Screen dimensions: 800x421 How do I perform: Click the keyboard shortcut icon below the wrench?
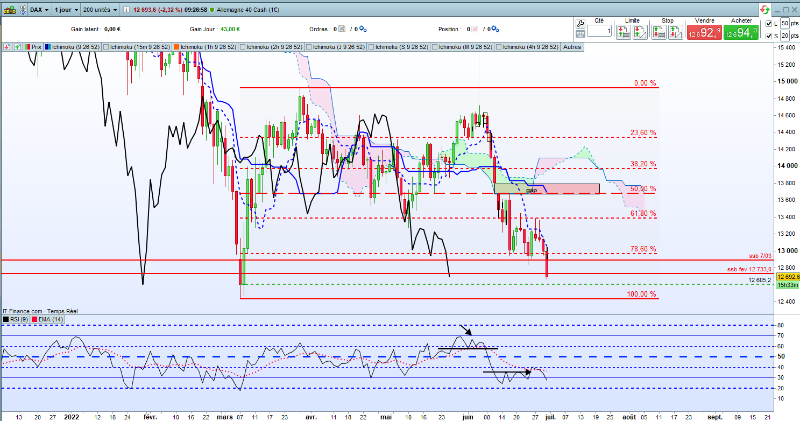[580, 33]
